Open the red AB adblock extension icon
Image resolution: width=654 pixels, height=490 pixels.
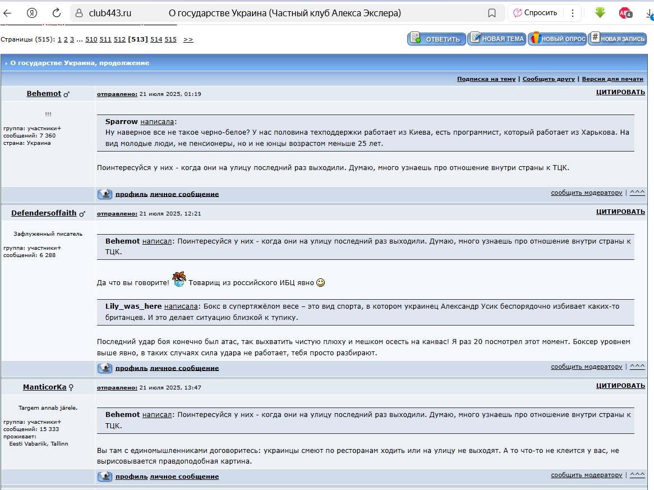pos(625,13)
